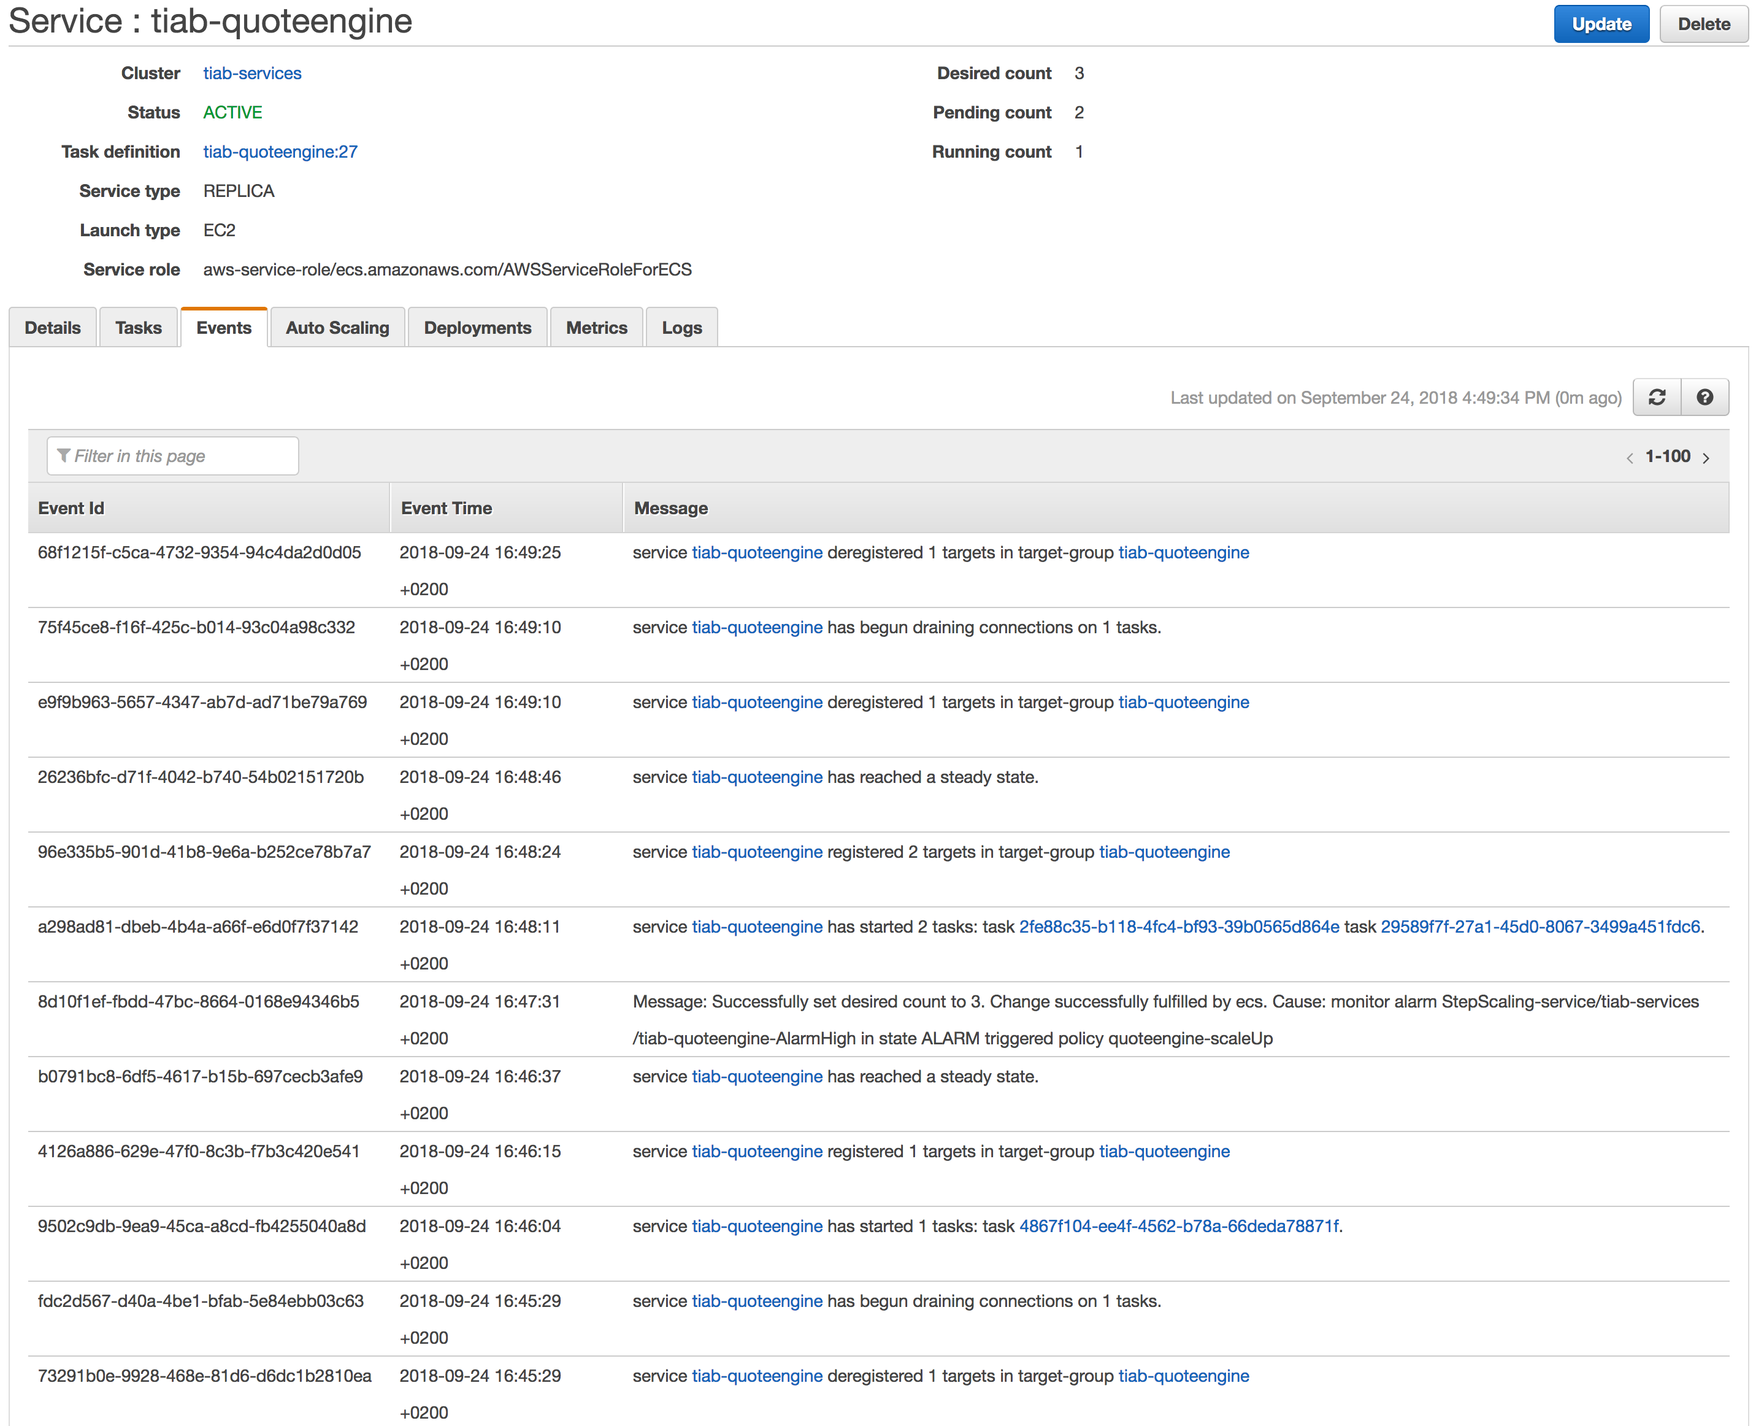
Task: Click the ACTIVE status value
Action: pos(232,112)
